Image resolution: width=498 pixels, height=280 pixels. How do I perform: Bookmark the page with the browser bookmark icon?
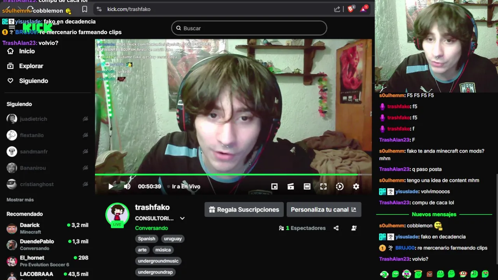coord(85,9)
